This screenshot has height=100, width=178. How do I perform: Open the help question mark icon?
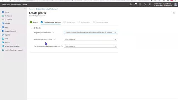pos(145,4)
